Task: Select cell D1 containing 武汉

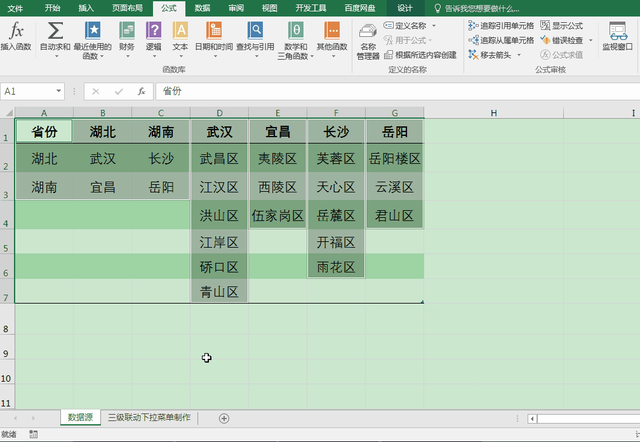Action: [219, 131]
